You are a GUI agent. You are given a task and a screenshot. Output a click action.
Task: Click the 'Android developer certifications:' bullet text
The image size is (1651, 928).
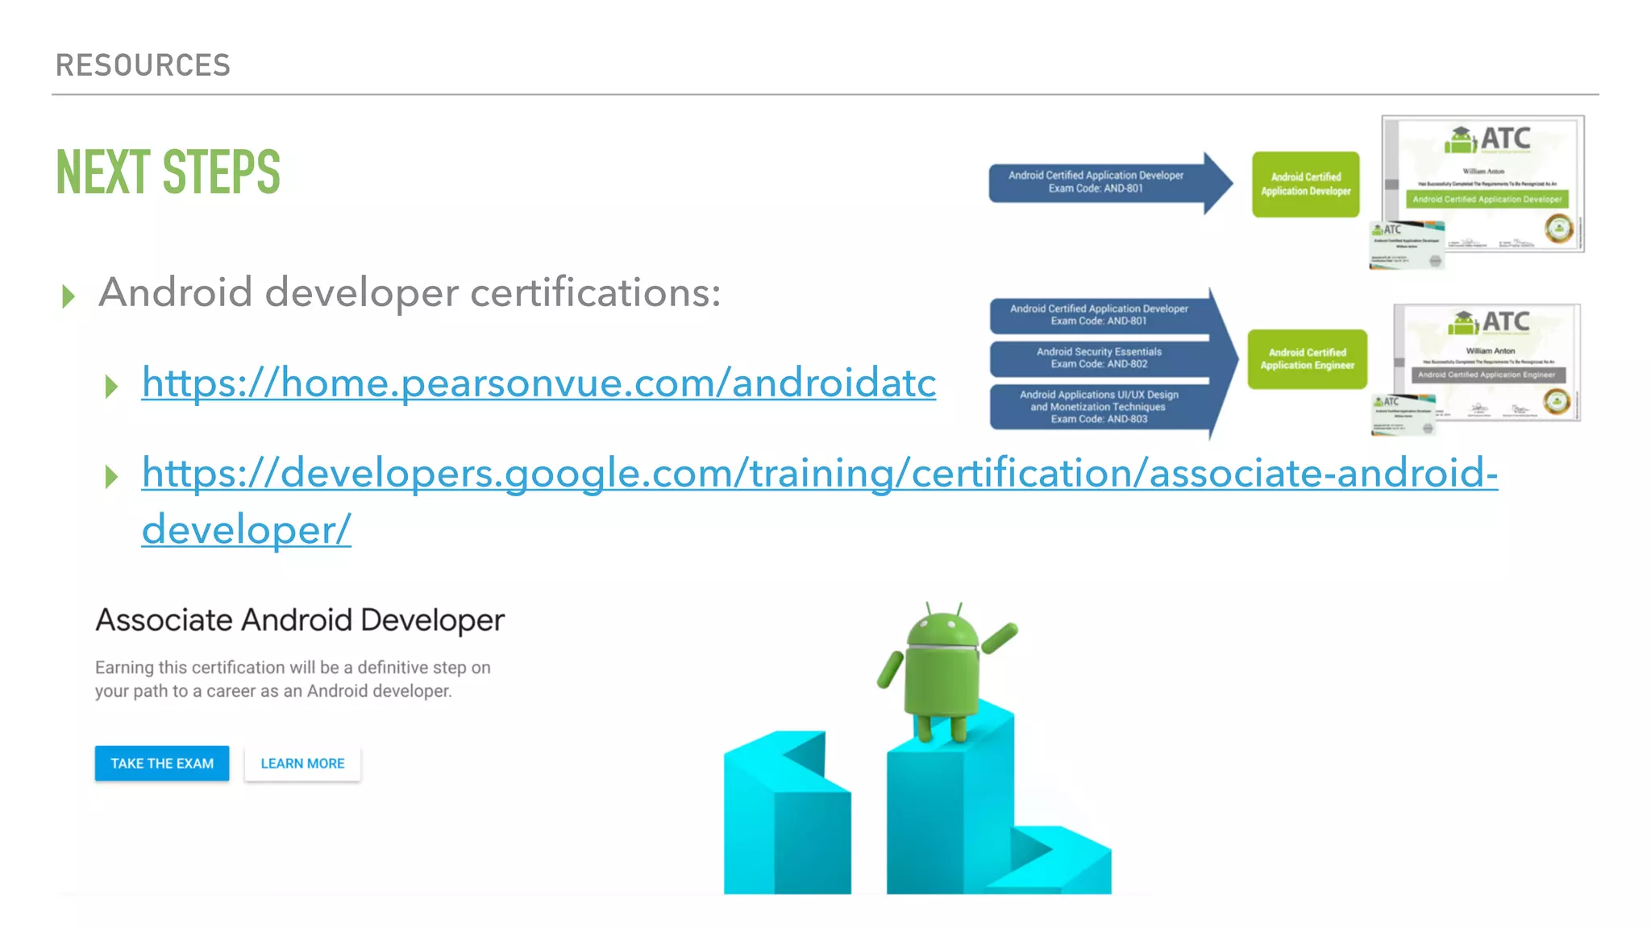pyautogui.click(x=410, y=292)
